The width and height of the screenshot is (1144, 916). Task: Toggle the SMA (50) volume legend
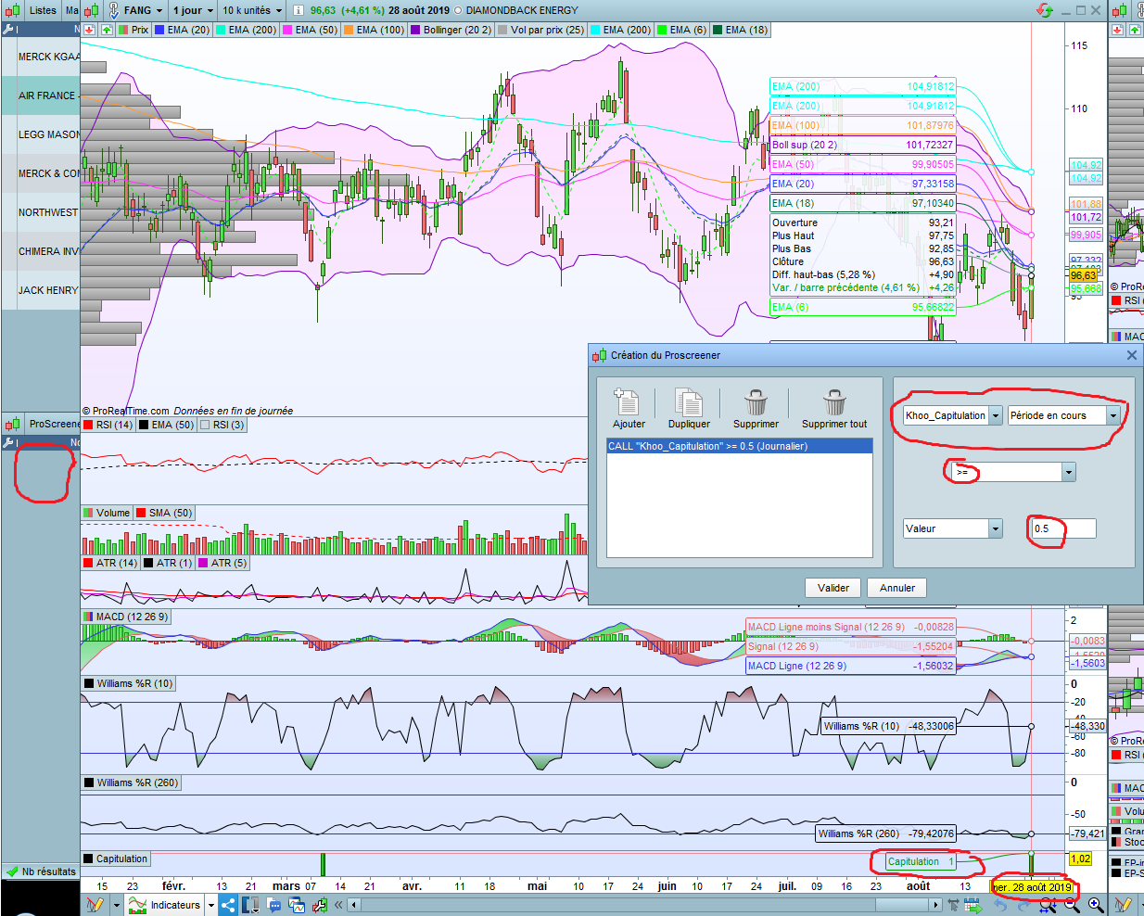pos(164,513)
